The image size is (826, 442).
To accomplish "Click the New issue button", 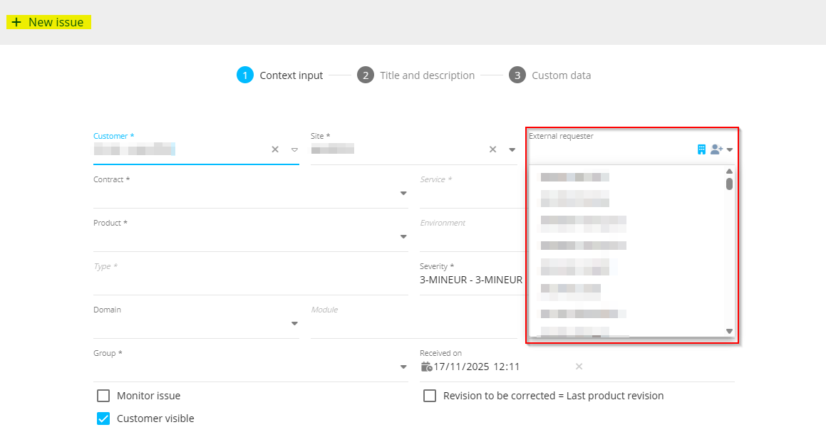I will point(48,23).
